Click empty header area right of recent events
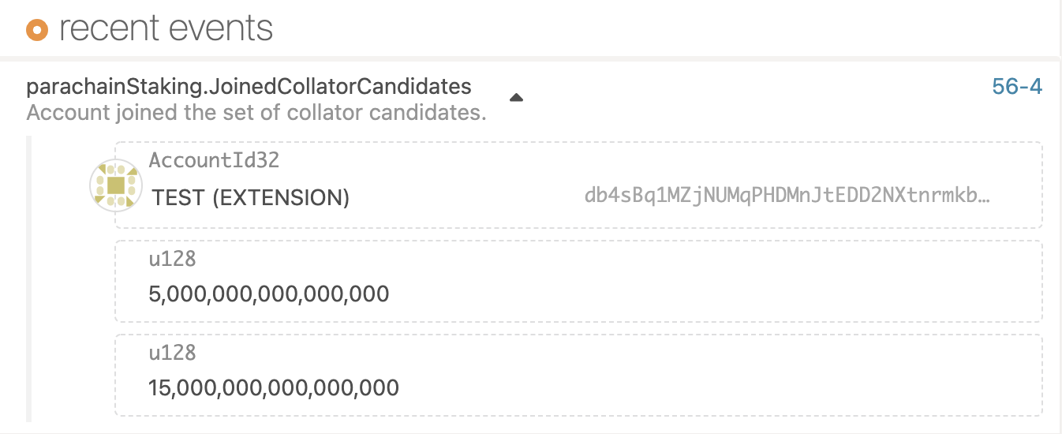The image size is (1062, 434). click(x=631, y=29)
